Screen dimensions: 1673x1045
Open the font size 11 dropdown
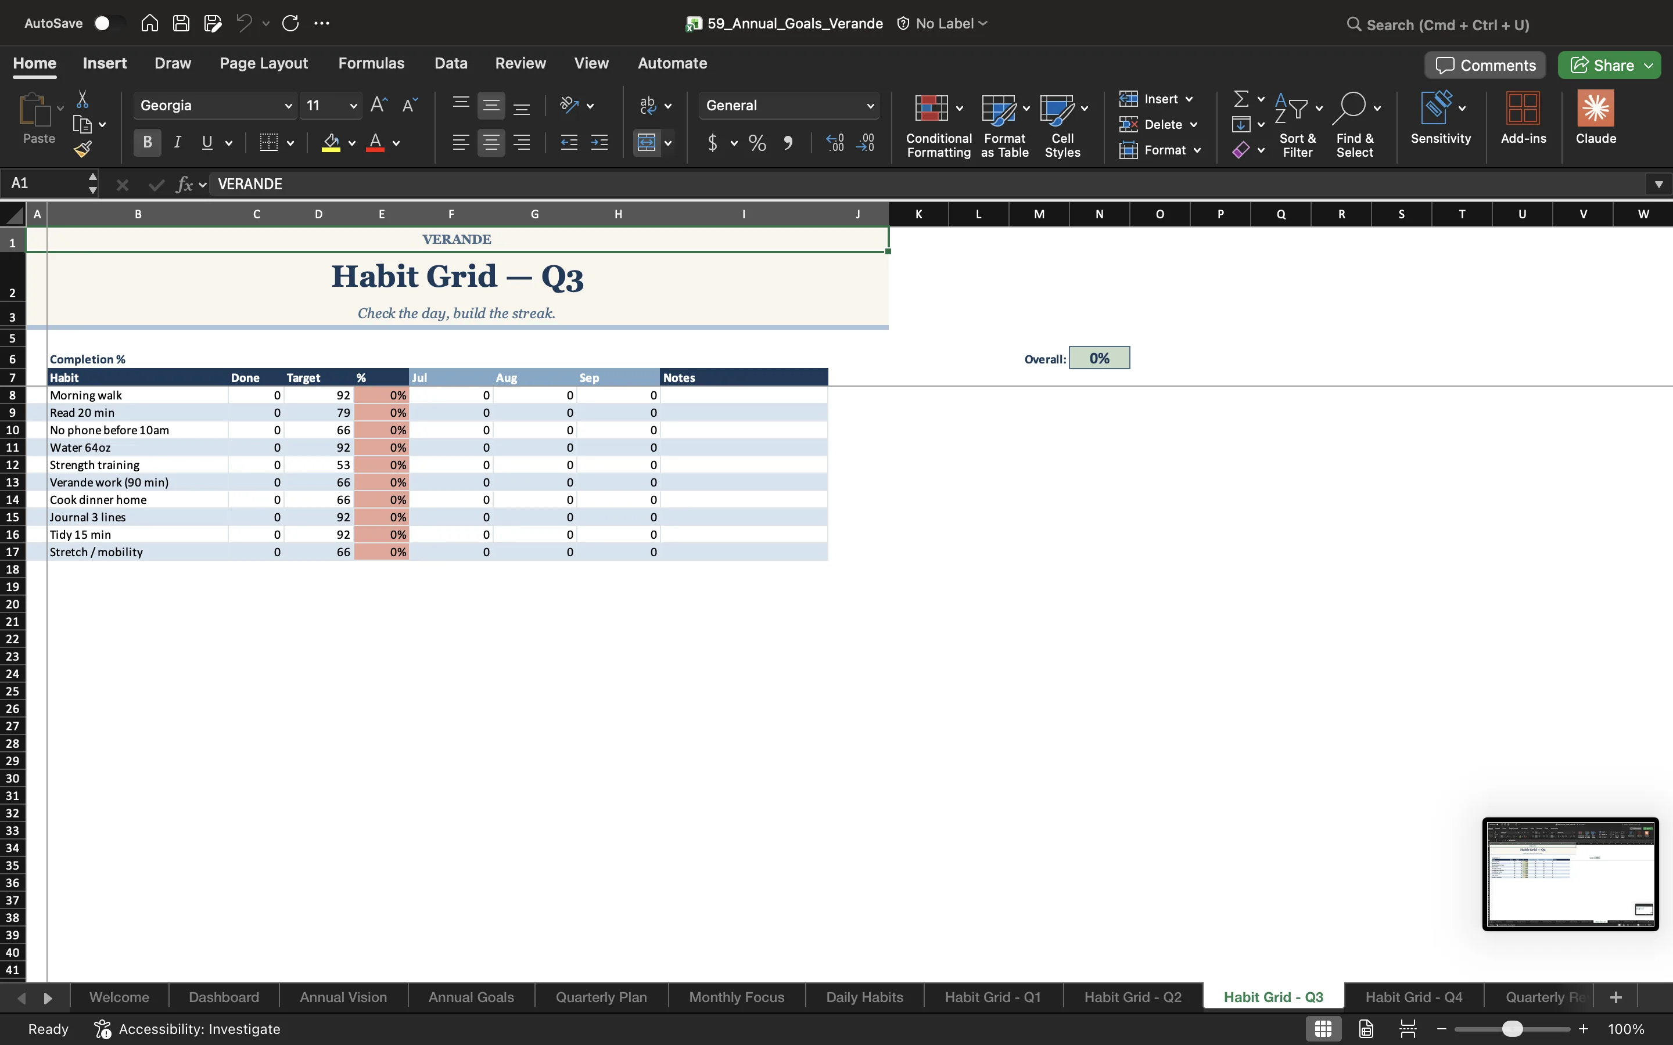point(353,106)
